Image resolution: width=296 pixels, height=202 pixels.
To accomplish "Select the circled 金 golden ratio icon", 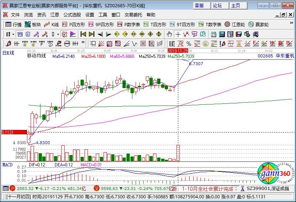I will [x=205, y=44].
